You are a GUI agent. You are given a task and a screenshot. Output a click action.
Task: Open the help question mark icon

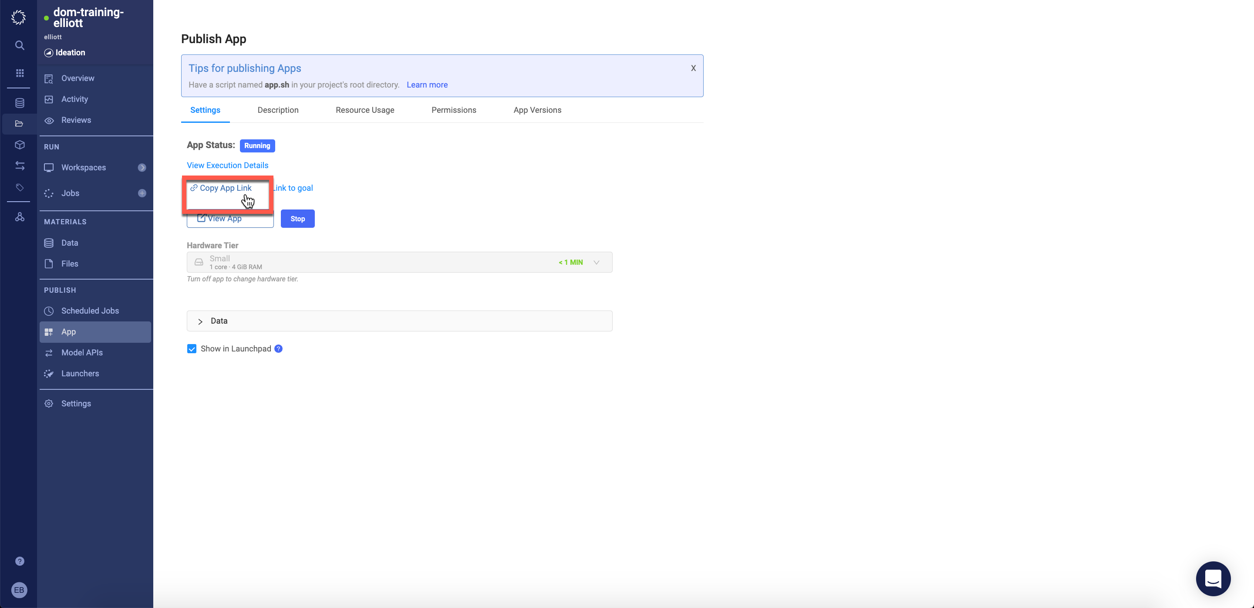point(20,561)
